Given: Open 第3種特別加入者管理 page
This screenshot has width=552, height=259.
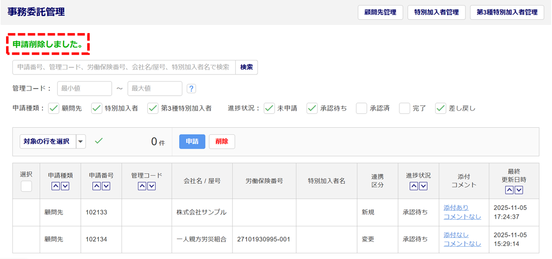Looking at the screenshot, I should (x=507, y=12).
